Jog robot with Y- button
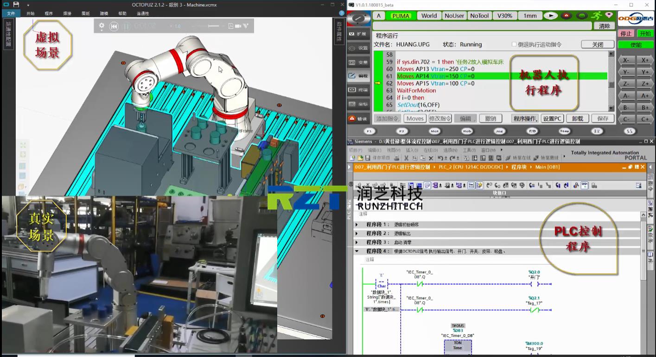This screenshot has width=656, height=357. 626,72
